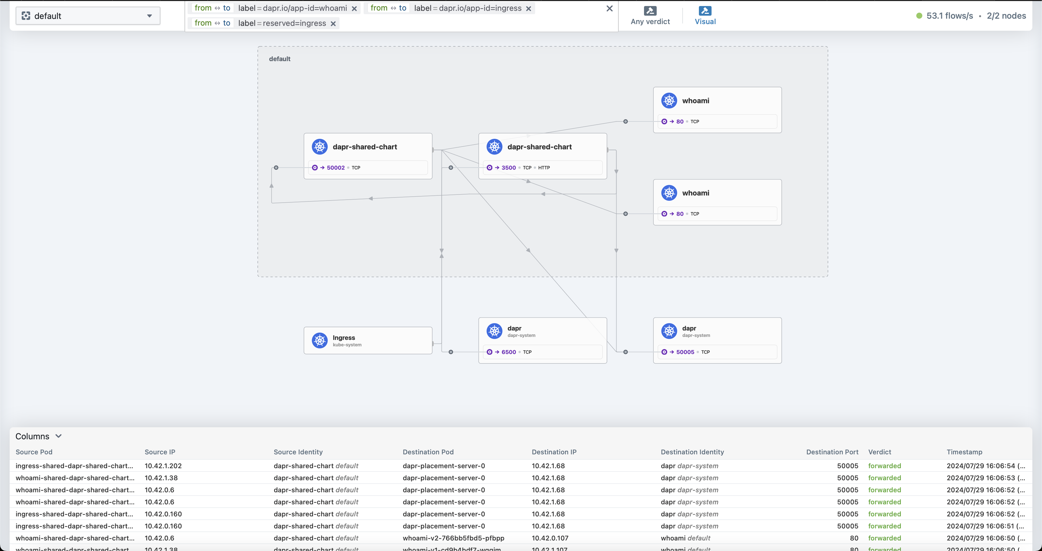The height and width of the screenshot is (551, 1042).
Task: Open the Visual options menu
Action: click(x=705, y=16)
